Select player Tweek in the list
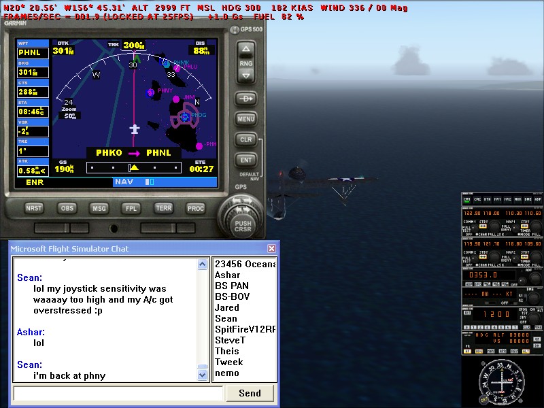Viewport: 544px width, 408px height. point(228,362)
